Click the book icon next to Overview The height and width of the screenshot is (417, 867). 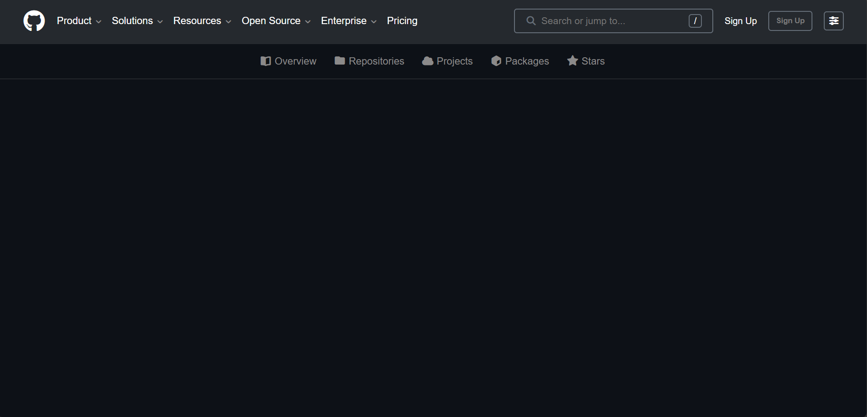coord(266,60)
